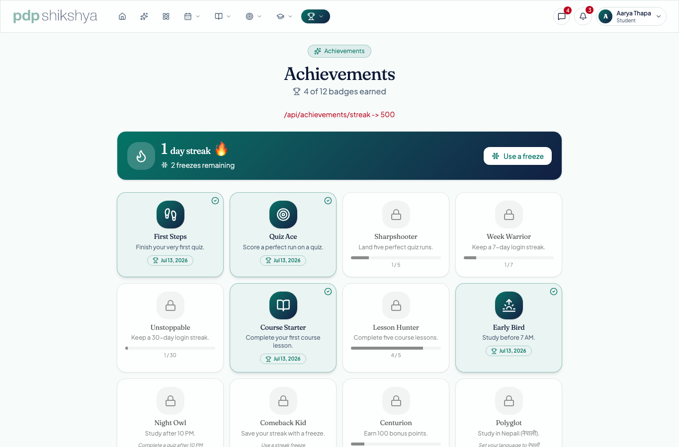
Task: Click the earned checkmark on Quiz Ace
Action: pos(328,201)
